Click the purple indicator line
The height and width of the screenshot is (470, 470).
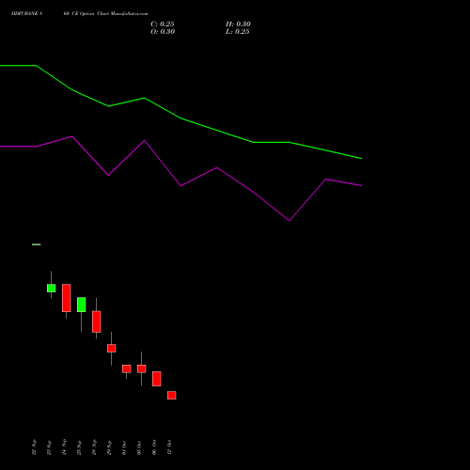tap(180, 185)
